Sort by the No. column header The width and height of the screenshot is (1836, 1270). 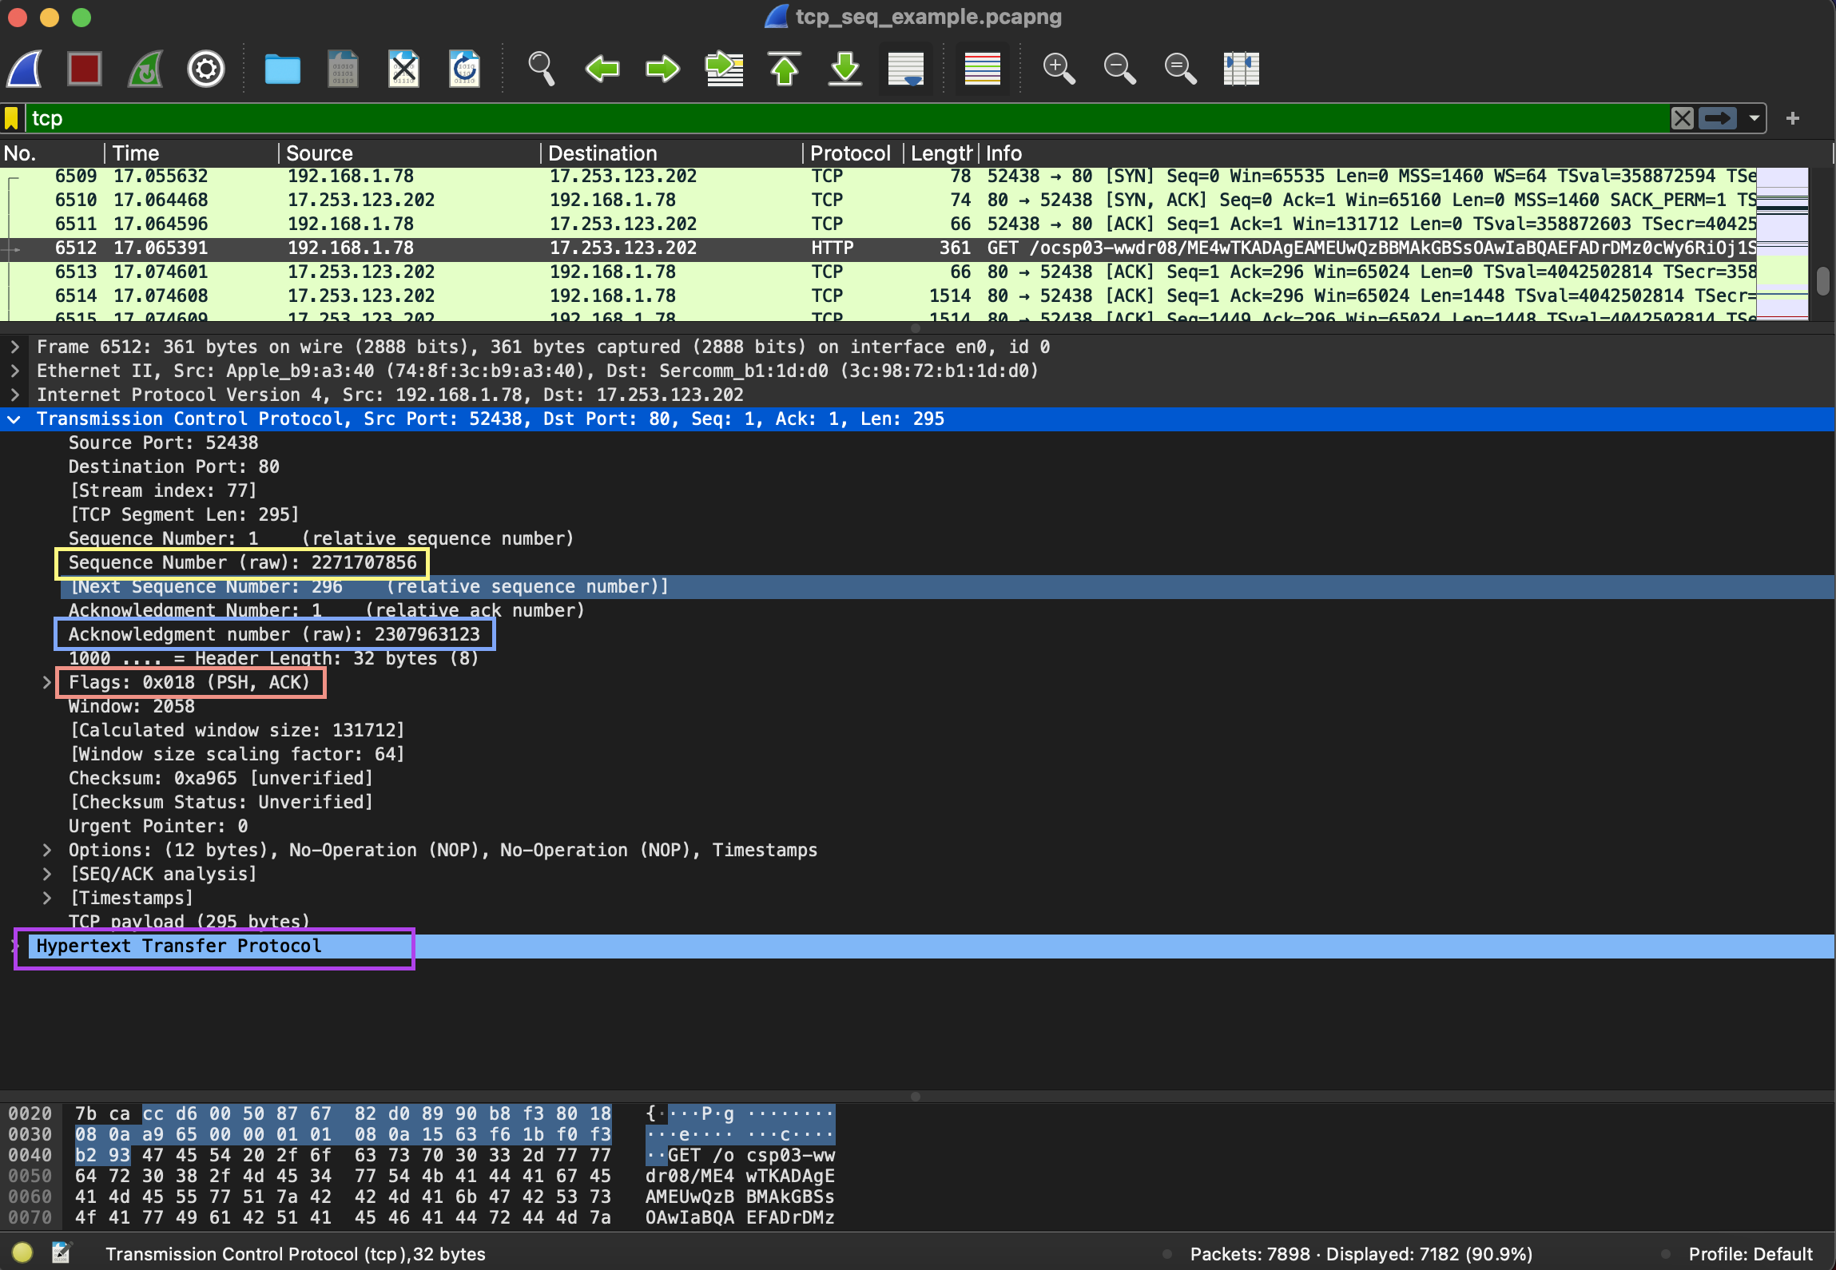point(52,153)
